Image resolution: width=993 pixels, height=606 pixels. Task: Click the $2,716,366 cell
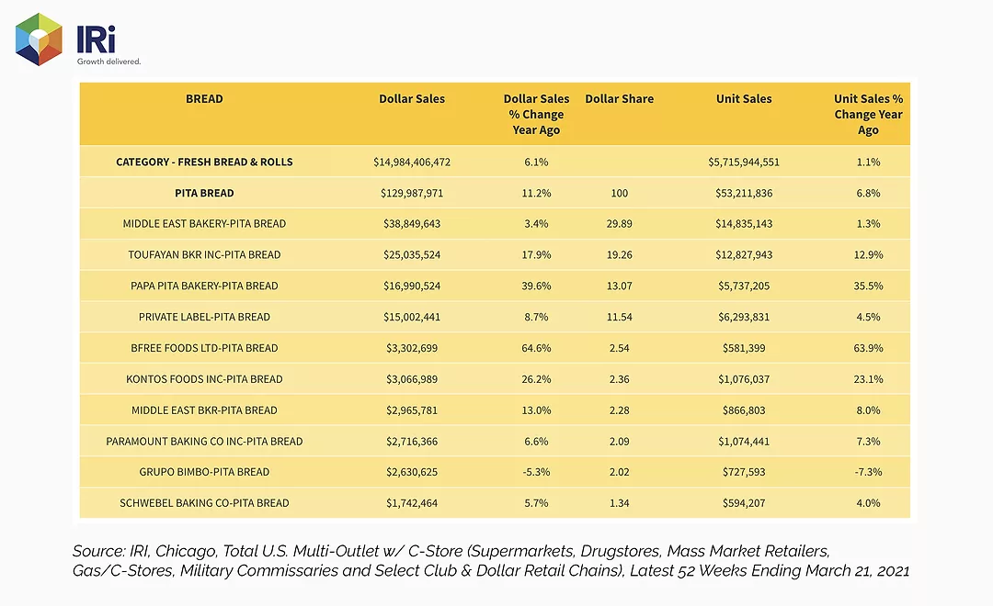point(412,441)
